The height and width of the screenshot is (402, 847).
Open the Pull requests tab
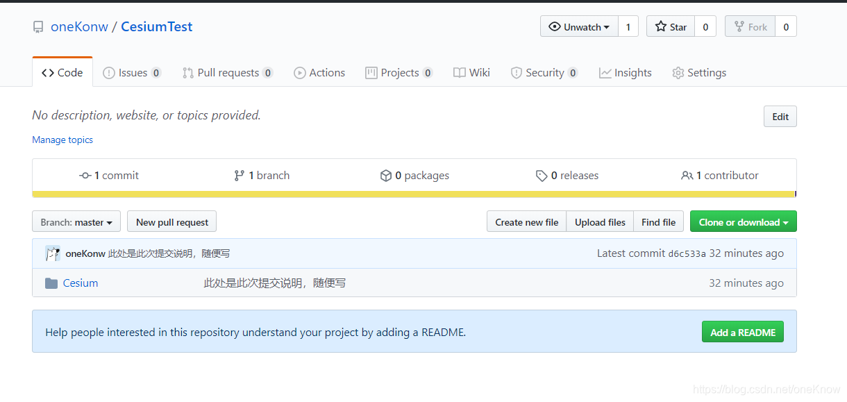[x=228, y=73]
